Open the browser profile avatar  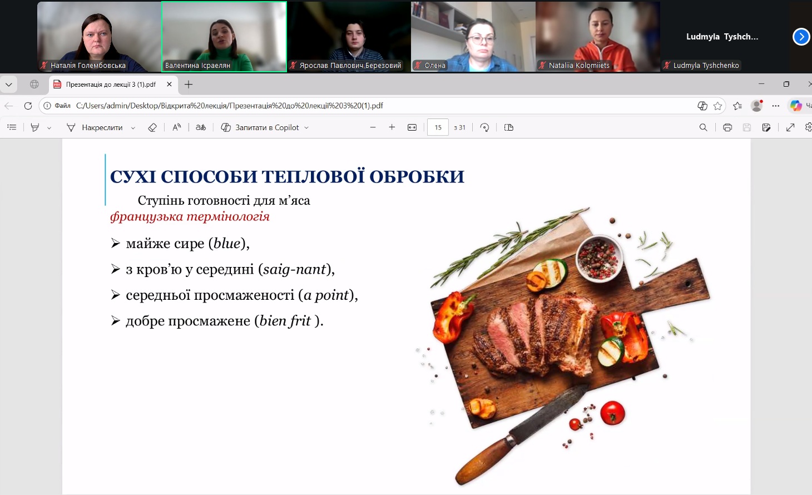tap(757, 106)
